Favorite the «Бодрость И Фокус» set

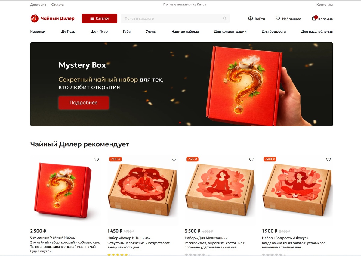(x=329, y=160)
